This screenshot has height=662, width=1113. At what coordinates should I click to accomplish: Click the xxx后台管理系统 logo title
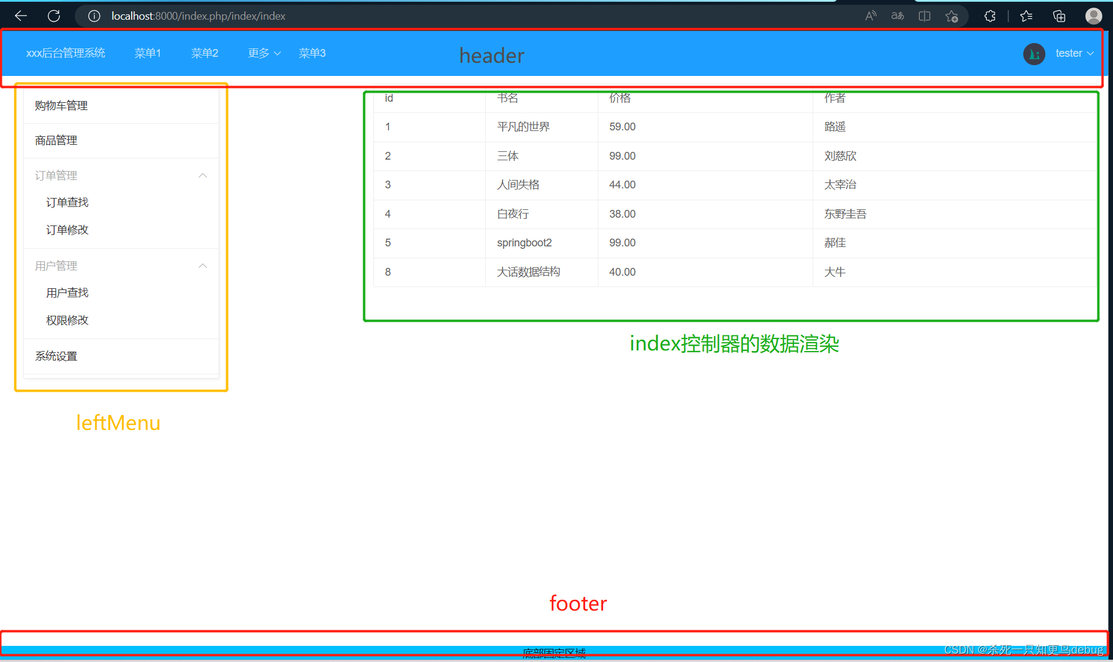coord(66,53)
